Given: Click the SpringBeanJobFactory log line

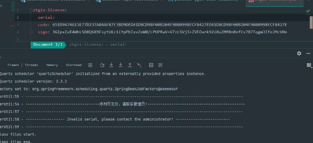Looking at the screenshot, I should click(x=89, y=89).
